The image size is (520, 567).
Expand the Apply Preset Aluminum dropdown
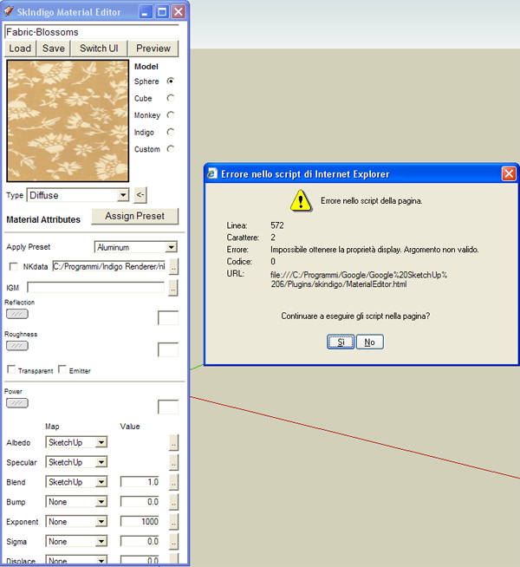pos(135,247)
